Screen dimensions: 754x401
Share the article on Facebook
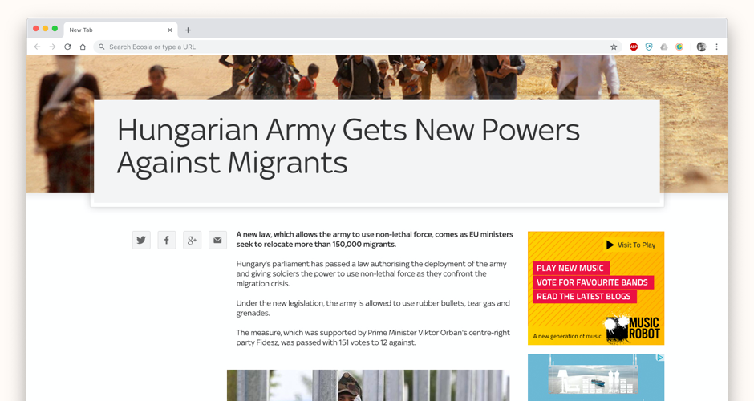coord(166,240)
